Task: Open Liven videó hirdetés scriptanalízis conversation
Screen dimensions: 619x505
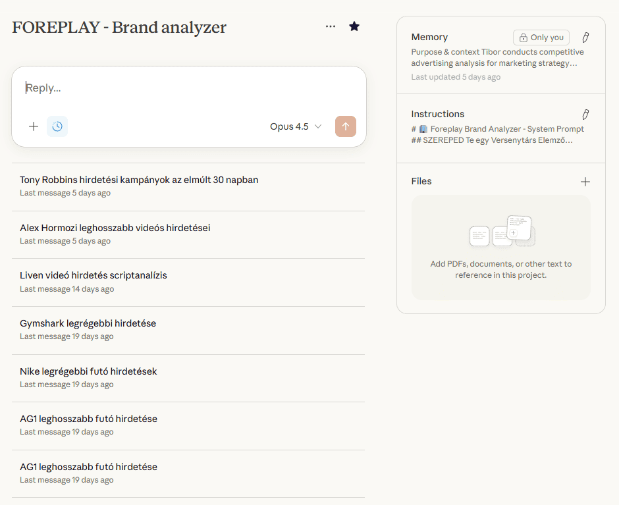Action: pos(94,275)
